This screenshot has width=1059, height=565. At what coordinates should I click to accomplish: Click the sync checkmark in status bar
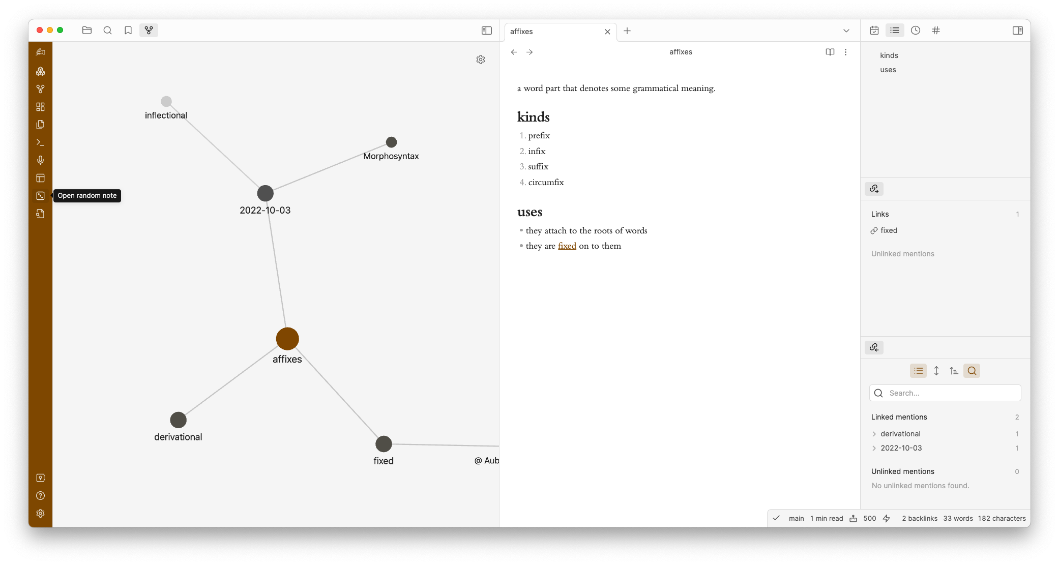[776, 518]
